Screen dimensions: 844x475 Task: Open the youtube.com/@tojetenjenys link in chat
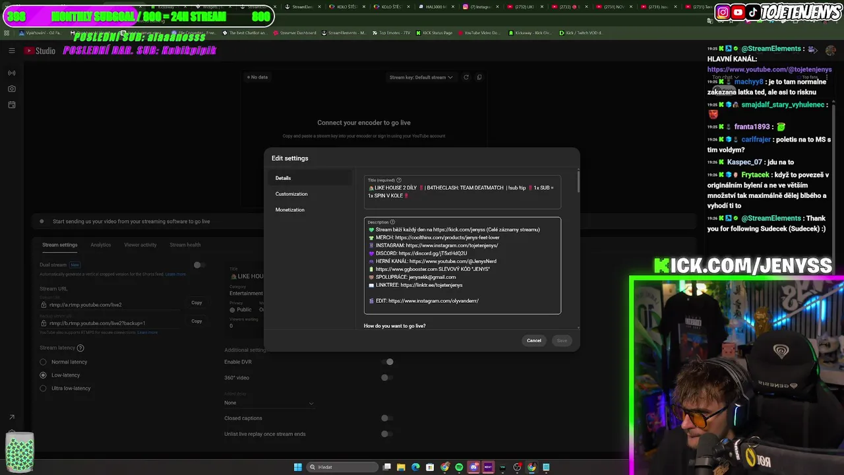[769, 69]
